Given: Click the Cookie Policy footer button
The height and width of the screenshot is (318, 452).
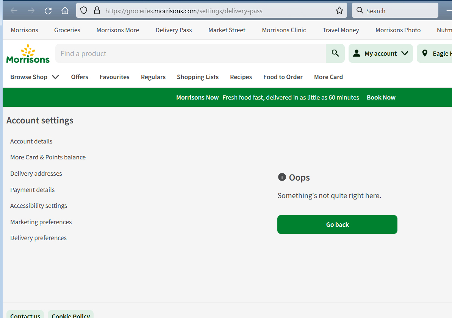Looking at the screenshot, I should pyautogui.click(x=70, y=315).
